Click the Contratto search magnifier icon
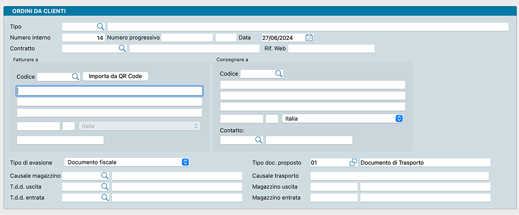Viewport: 519px width, 215px height. click(122, 48)
